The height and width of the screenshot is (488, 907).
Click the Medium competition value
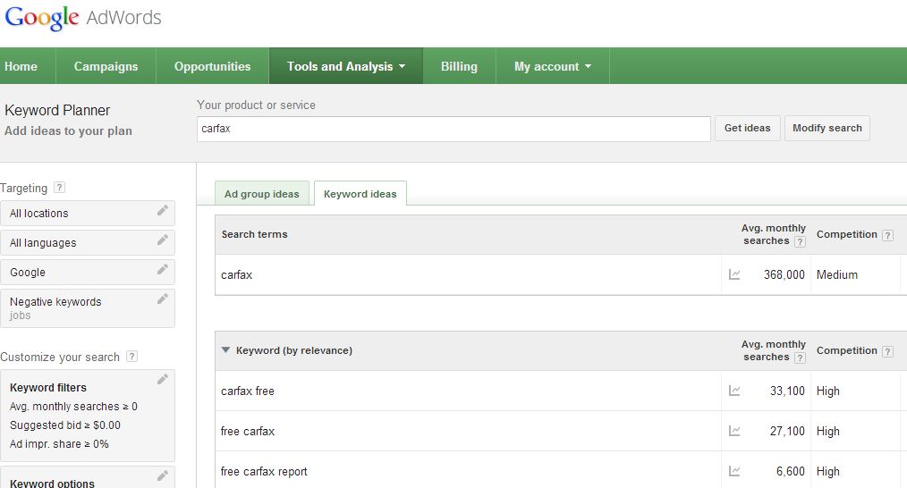[837, 274]
